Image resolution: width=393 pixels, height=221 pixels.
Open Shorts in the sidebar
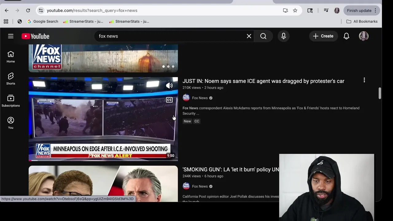11,79
